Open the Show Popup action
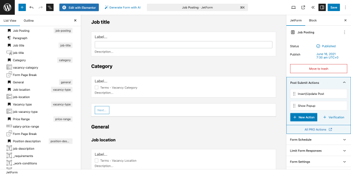This screenshot has height=175, width=351. pyautogui.click(x=319, y=105)
